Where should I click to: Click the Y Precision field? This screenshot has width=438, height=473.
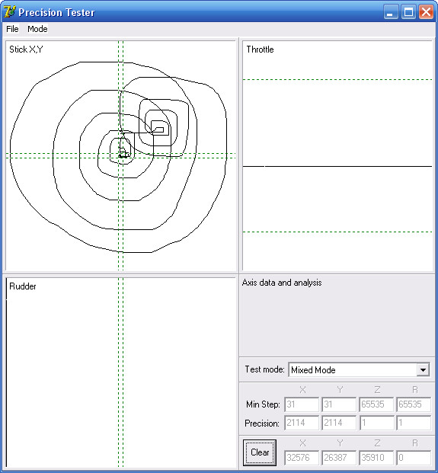click(339, 423)
